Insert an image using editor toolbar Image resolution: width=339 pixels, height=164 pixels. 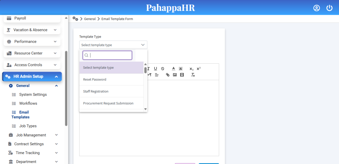click(x=175, y=75)
